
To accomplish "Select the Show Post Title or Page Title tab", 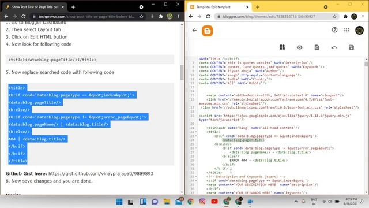I will (35, 7).
